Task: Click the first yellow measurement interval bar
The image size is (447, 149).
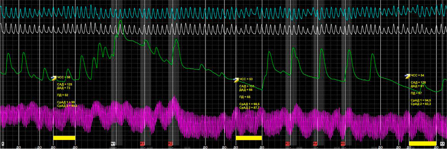Action: 64,138
